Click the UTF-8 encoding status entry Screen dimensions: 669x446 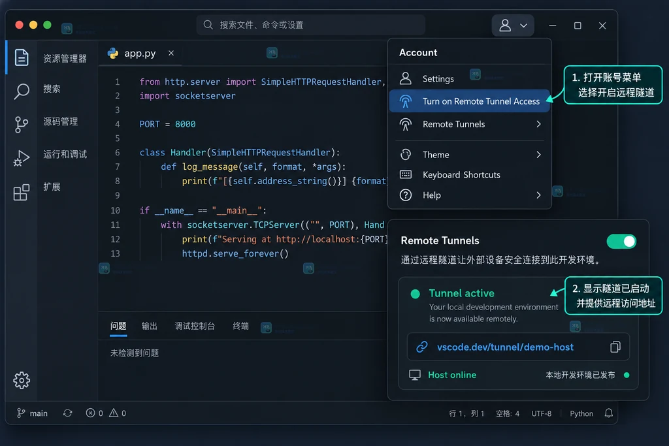tap(542, 413)
